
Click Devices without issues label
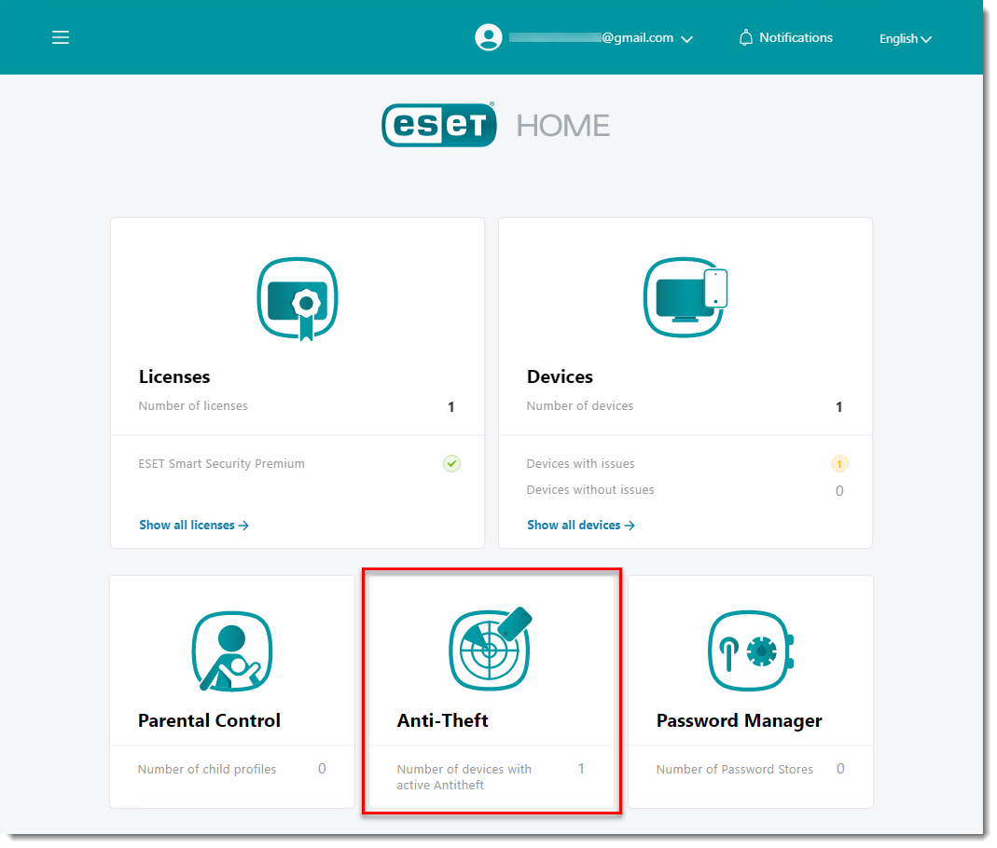[590, 490]
